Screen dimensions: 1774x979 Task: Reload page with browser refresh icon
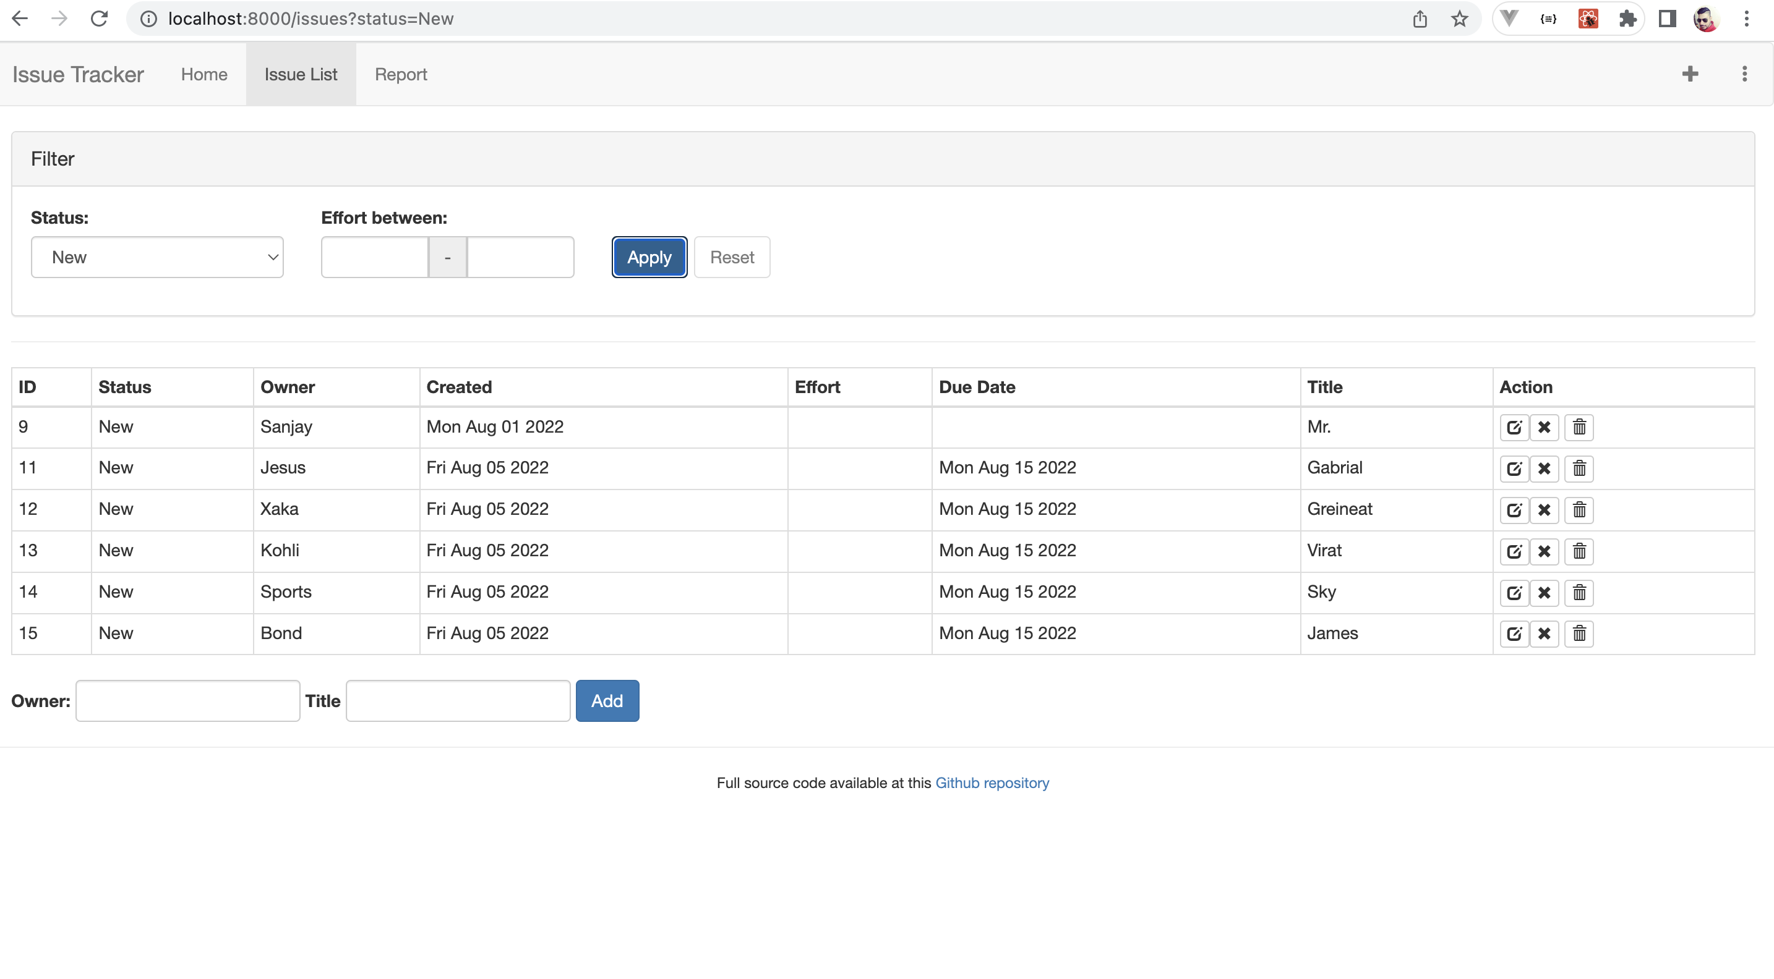[99, 19]
